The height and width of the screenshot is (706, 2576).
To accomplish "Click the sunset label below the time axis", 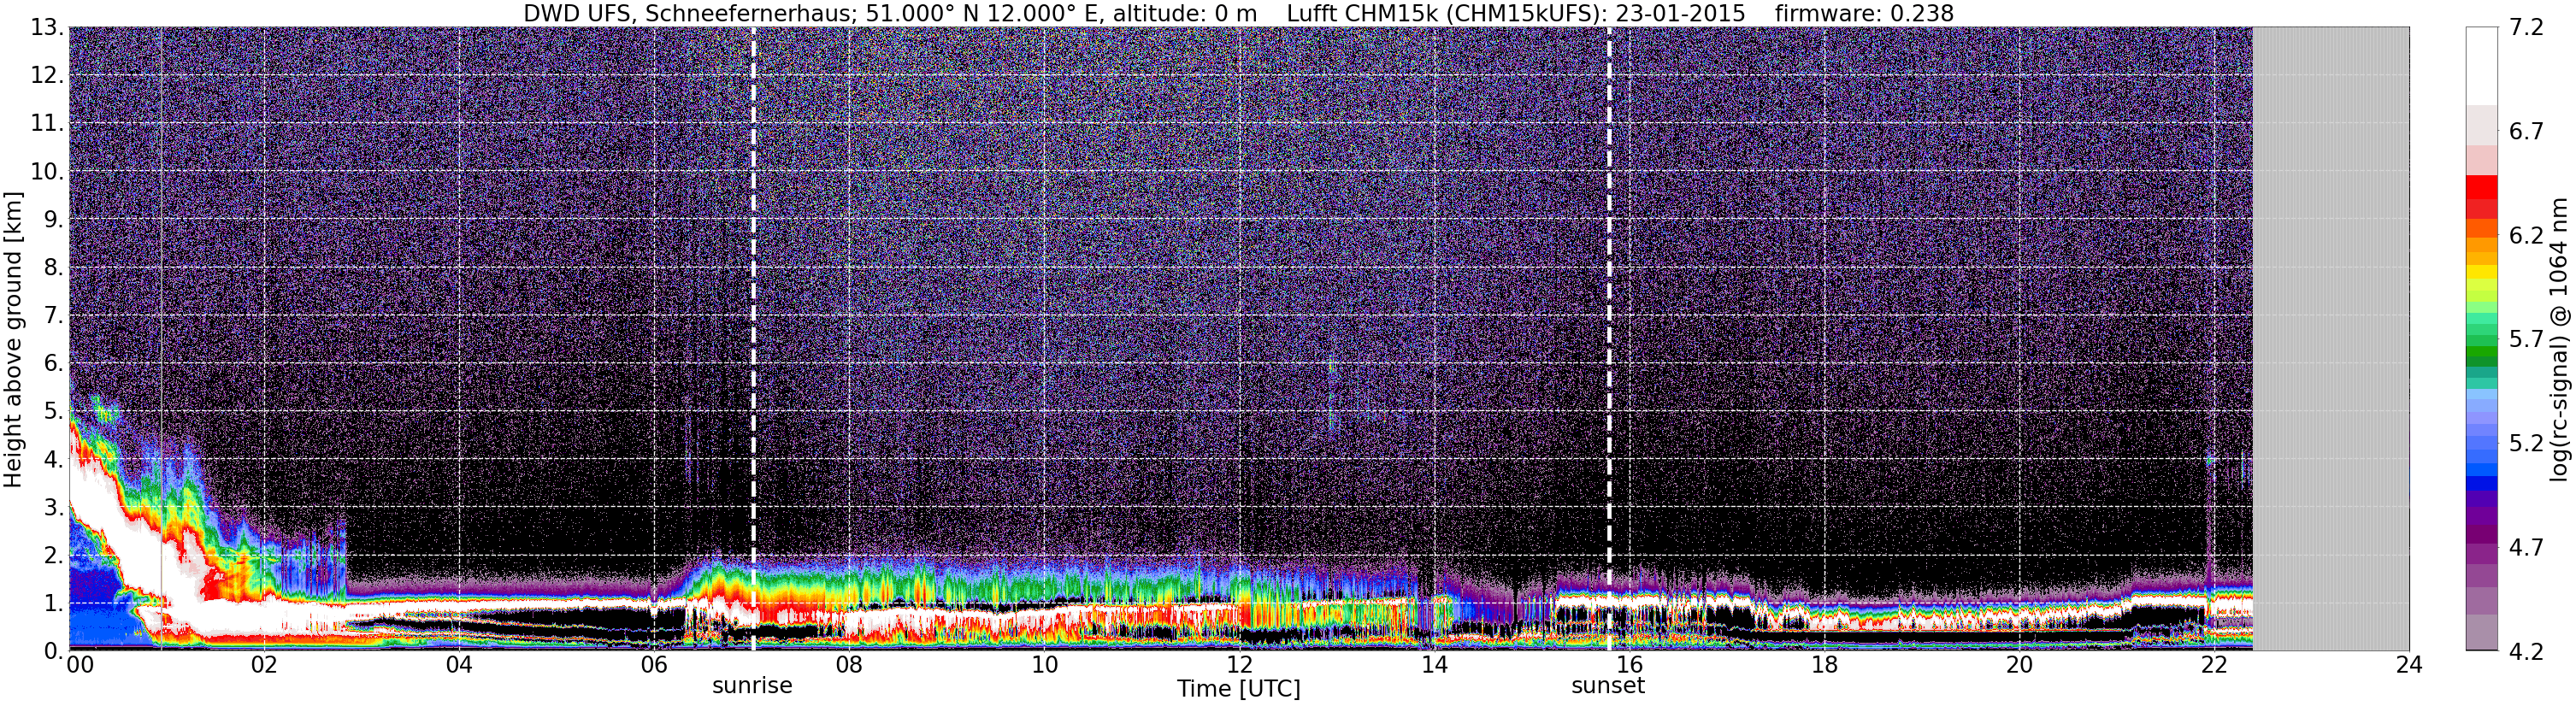I will [x=1607, y=686].
